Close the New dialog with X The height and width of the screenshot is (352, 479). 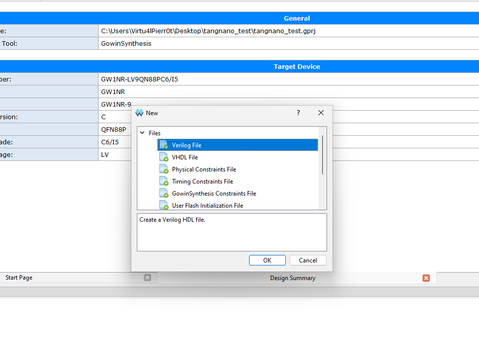coord(321,113)
